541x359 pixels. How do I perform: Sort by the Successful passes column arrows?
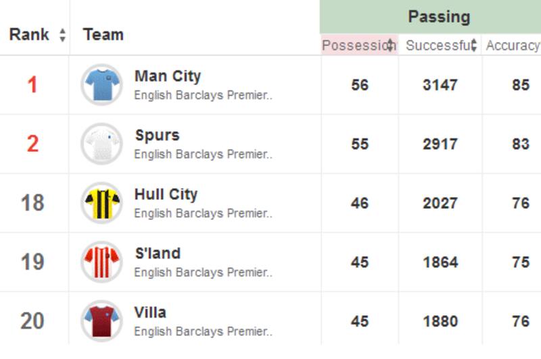tap(474, 45)
